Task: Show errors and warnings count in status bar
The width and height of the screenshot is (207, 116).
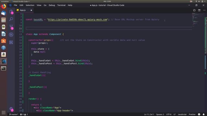Action: click(24, 114)
